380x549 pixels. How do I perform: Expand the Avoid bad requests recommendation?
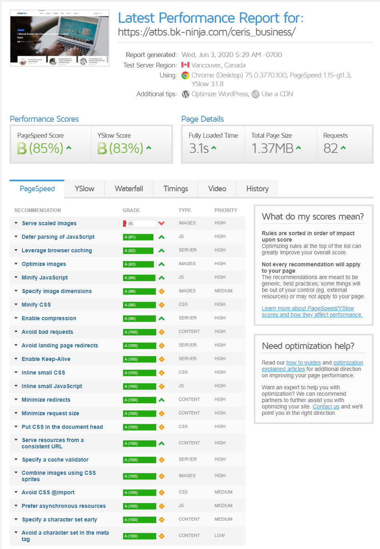(47, 332)
